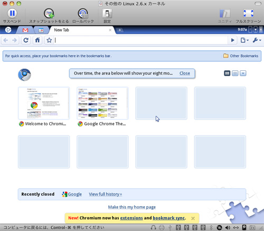Go to the home page icon
The width and height of the screenshot is (264, 231).
pos(37,40)
